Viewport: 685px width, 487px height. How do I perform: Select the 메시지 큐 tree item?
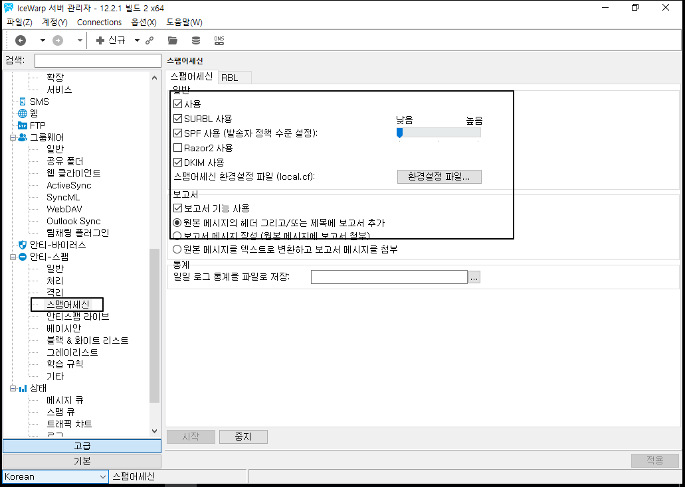pos(64,400)
